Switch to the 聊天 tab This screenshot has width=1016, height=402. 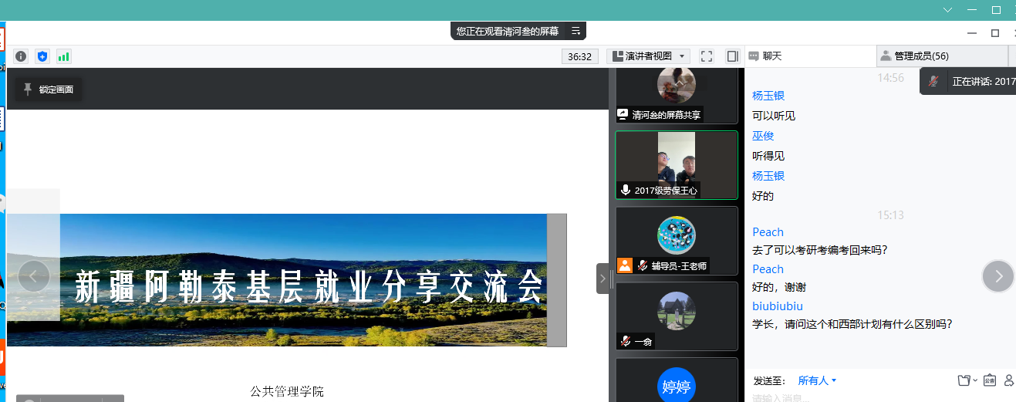pos(771,56)
